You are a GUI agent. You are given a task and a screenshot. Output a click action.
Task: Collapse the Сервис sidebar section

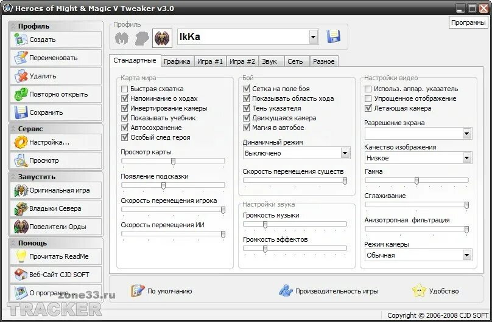pyautogui.click(x=13, y=129)
